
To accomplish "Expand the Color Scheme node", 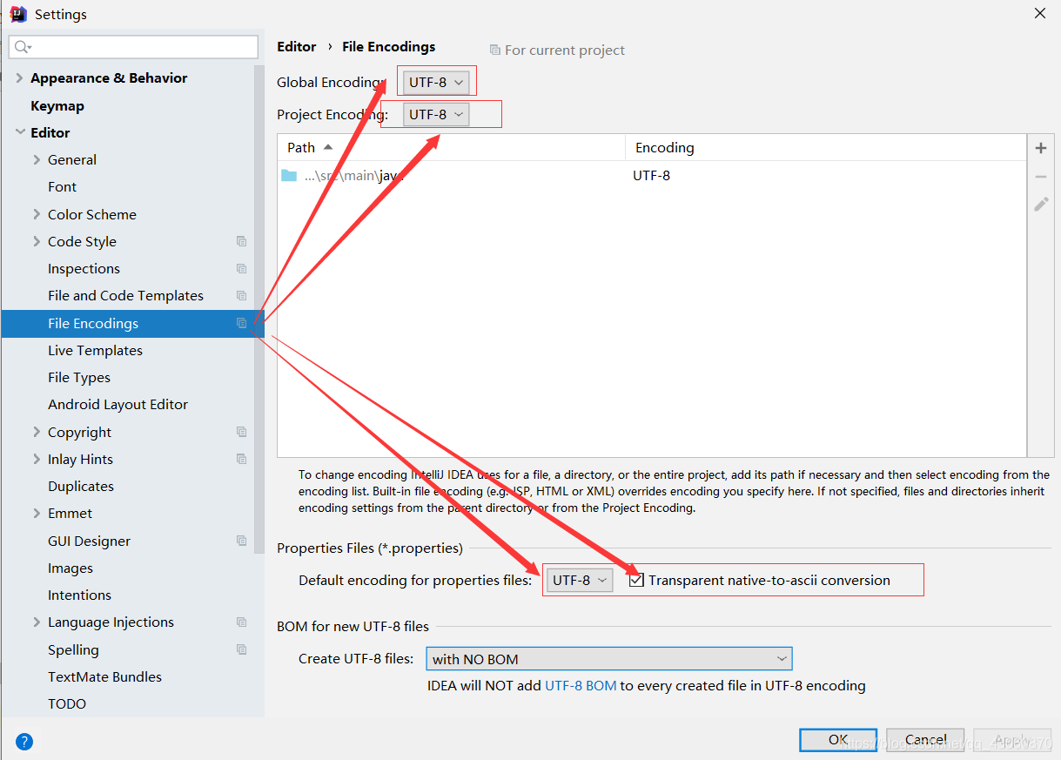I will [37, 214].
